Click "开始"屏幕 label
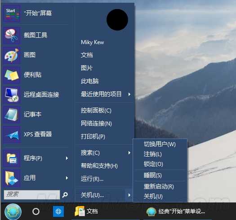 [38, 13]
